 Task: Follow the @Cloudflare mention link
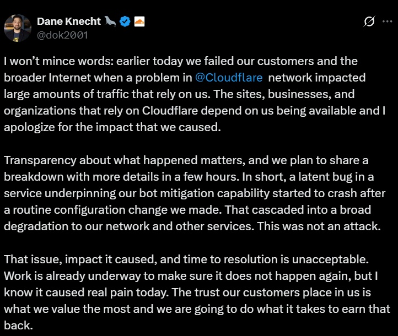pos(229,77)
